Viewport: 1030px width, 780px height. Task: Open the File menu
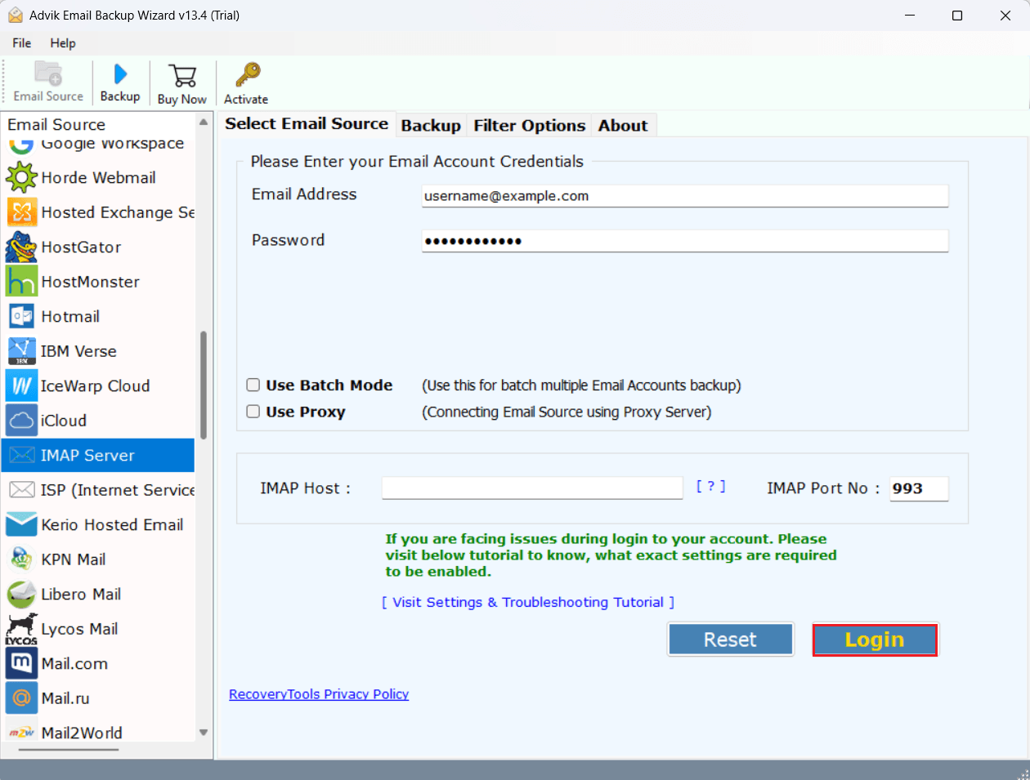pyautogui.click(x=22, y=42)
